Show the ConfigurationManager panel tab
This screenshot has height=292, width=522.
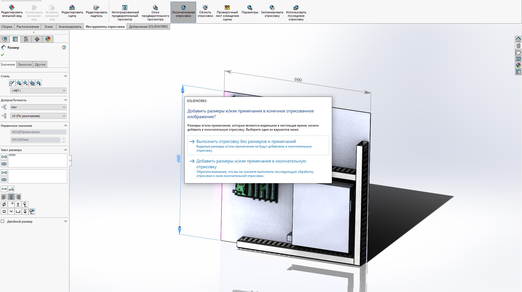26,39
